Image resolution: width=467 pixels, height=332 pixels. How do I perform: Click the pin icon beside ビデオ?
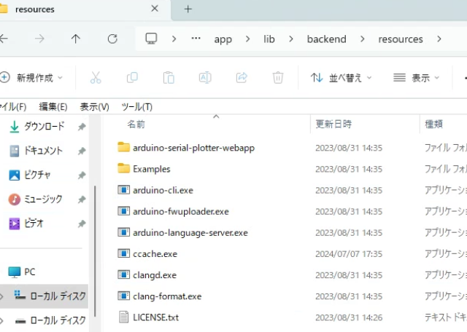coord(82,224)
